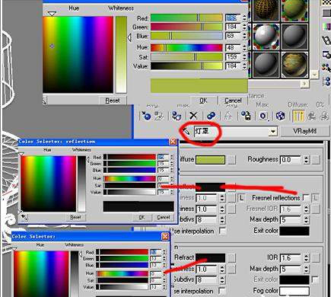Click the Get Material icon in toolbar

point(145,116)
